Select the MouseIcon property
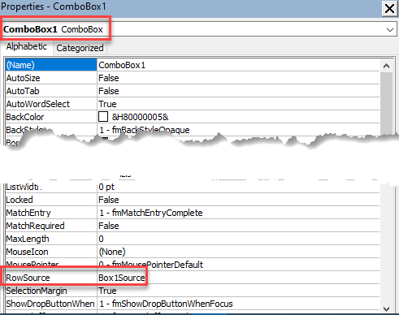This screenshot has height=315, width=399. (x=51, y=252)
